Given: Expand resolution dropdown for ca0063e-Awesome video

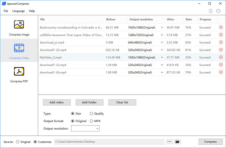Looking at the screenshot, I should (162, 35).
